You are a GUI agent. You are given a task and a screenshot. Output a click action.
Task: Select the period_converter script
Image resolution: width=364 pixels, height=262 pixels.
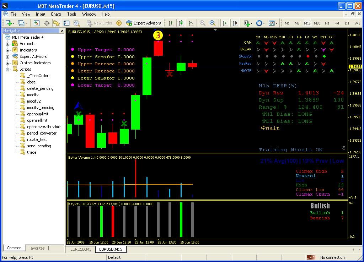point(42,133)
